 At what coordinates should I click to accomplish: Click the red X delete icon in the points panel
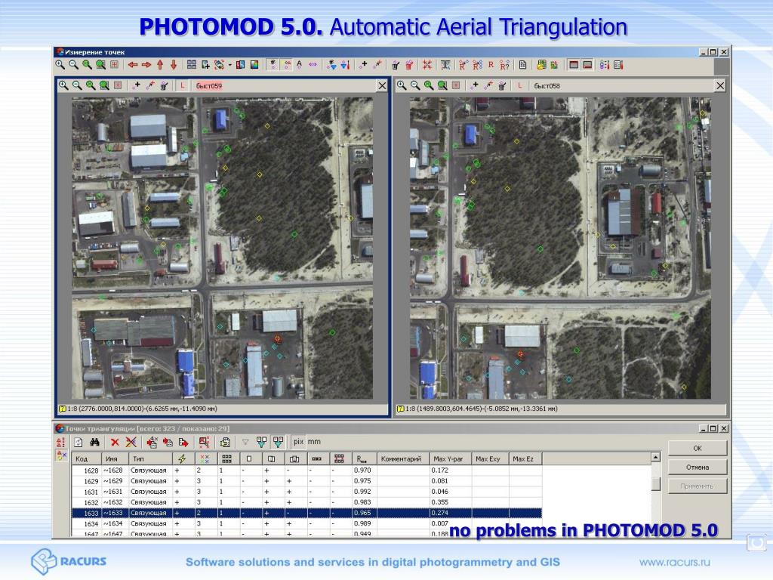tap(115, 442)
